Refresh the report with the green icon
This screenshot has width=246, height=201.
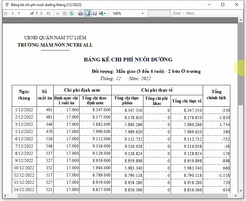pyautogui.click(x=72, y=13)
